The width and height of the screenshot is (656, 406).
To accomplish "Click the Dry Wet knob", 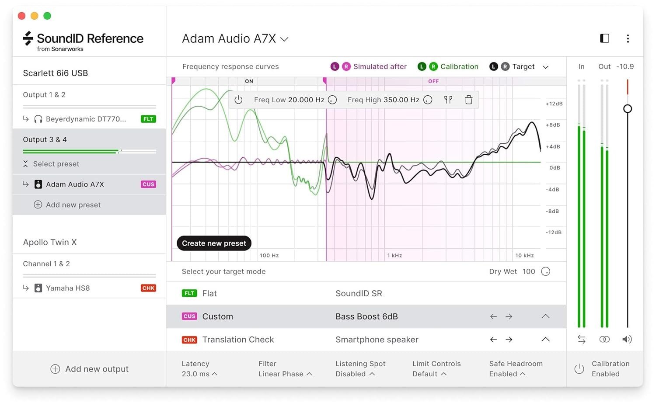I will coord(545,271).
